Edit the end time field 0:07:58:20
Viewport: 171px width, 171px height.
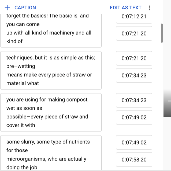[x=134, y=160]
